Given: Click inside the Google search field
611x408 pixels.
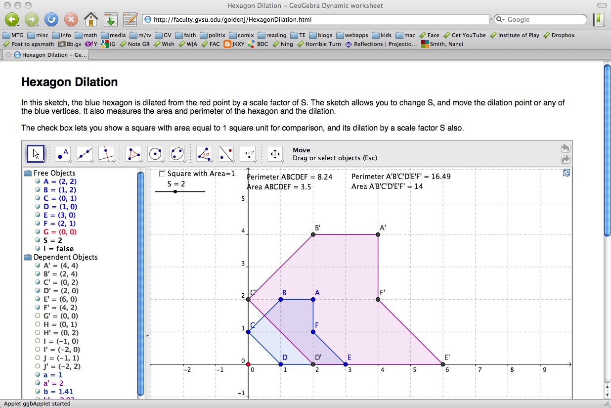Looking at the screenshot, I should pyautogui.click(x=539, y=19).
